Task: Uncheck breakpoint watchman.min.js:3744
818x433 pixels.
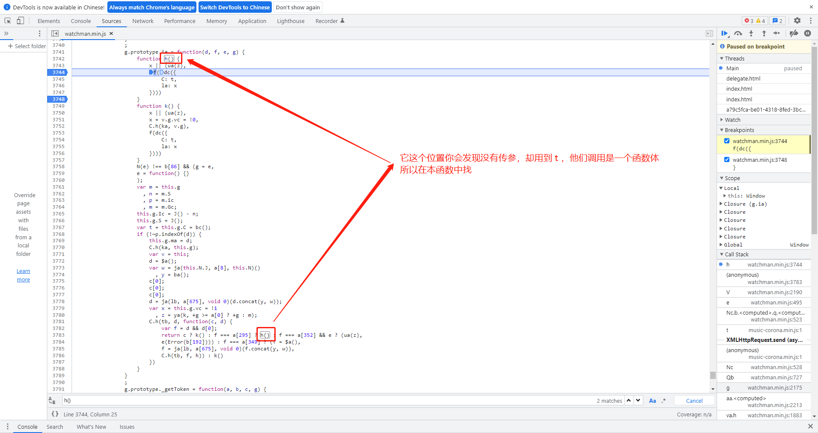Action: click(727, 141)
